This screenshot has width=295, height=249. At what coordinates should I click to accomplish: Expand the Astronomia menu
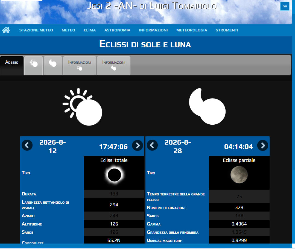[117, 30]
